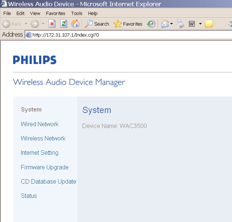Click the System page heading
This screenshot has height=222, width=232.
[96, 110]
